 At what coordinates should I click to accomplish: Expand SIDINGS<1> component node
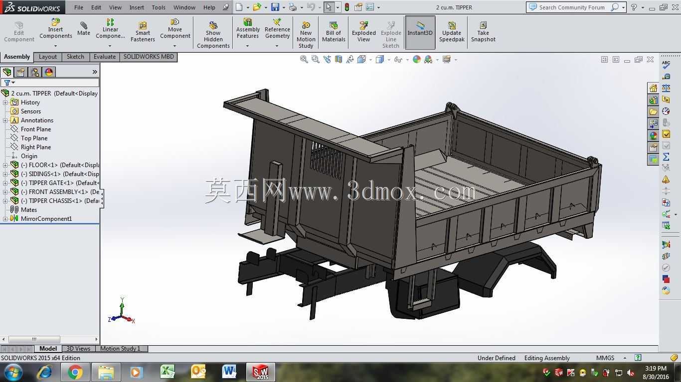(x=5, y=174)
